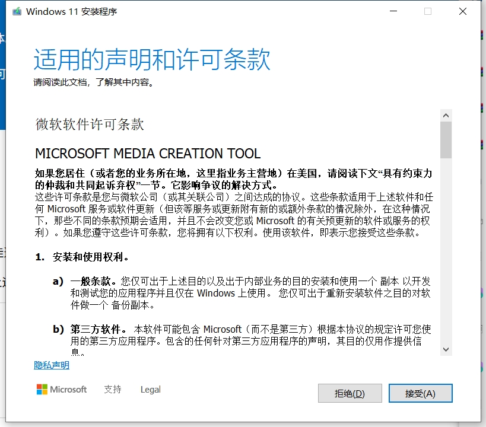Click the 接受(A) button
The height and width of the screenshot is (427, 486).
(420, 393)
